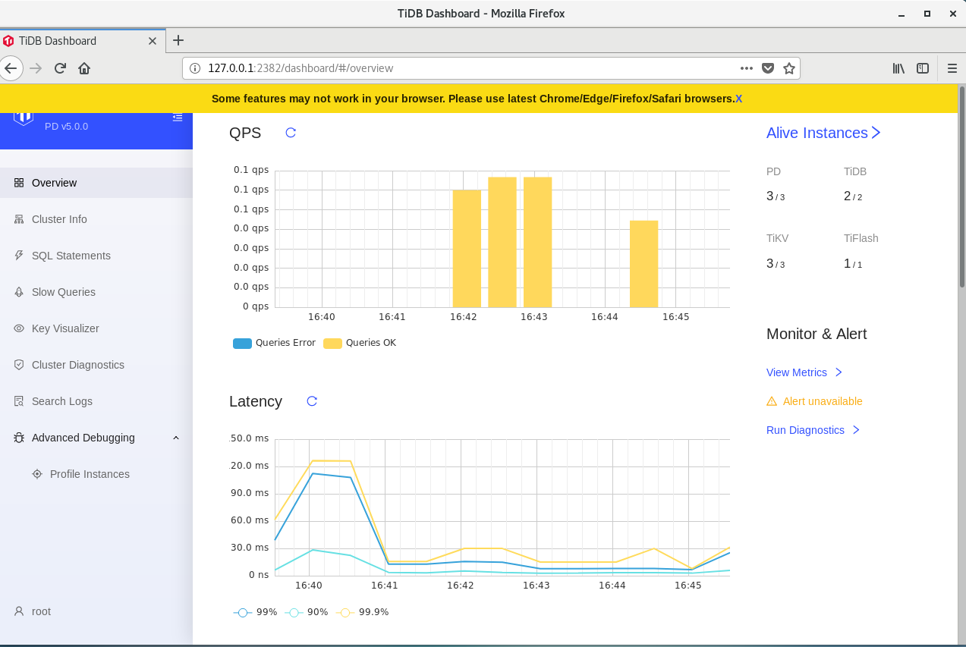966x647 pixels.
Task: Toggle the 99.9% latency legend series
Action: click(x=363, y=612)
